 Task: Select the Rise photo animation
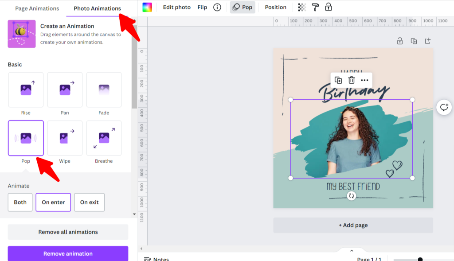tap(26, 90)
